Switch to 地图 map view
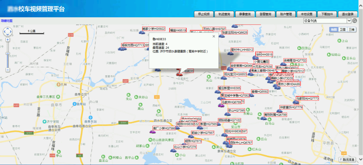This screenshot has height=165, width=363. (334, 29)
